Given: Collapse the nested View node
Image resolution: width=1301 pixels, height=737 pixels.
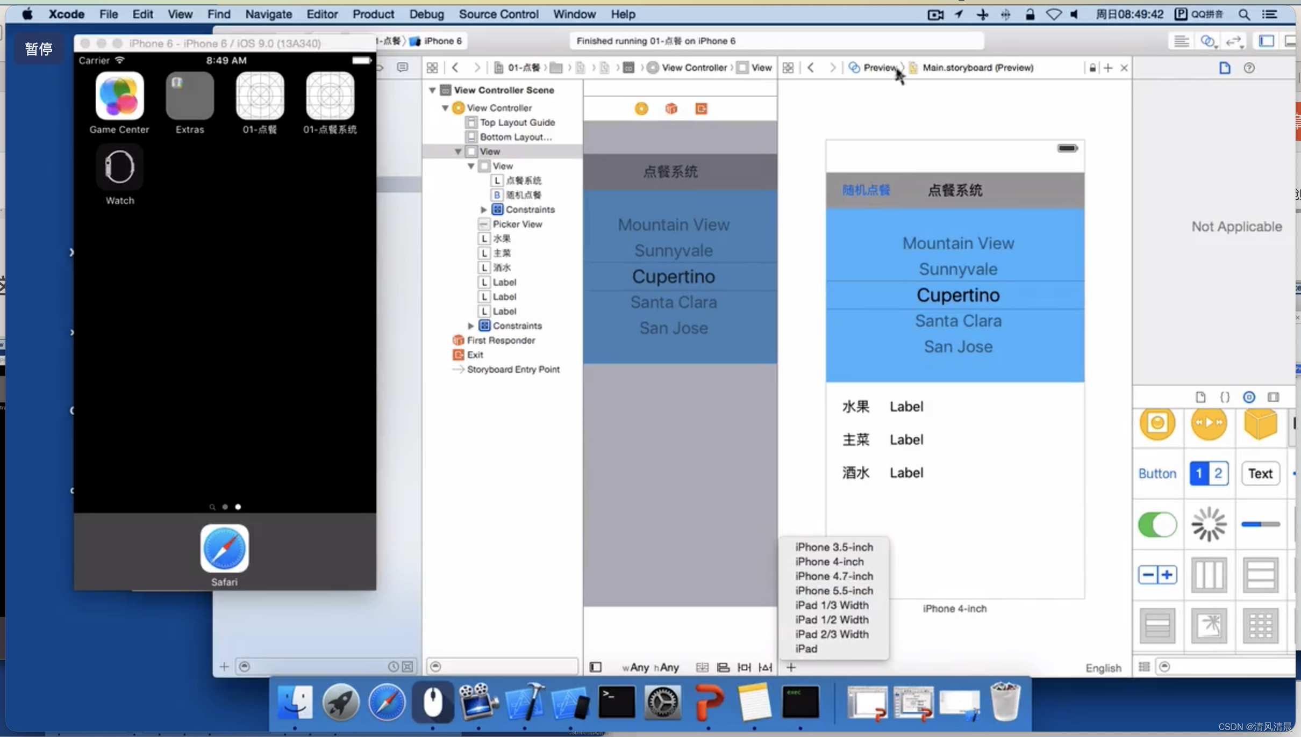Looking at the screenshot, I should pos(471,166).
